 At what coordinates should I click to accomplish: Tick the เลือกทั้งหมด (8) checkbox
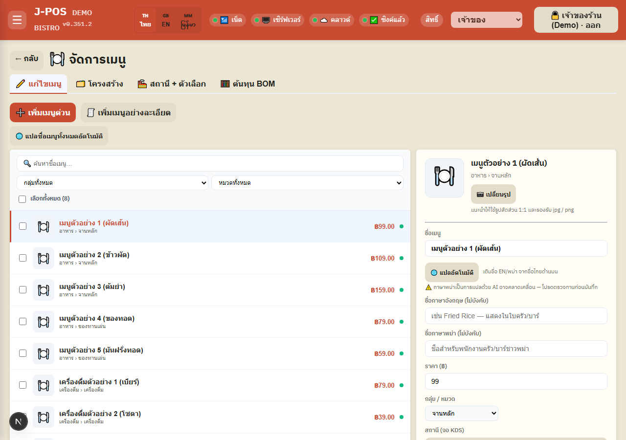22,199
